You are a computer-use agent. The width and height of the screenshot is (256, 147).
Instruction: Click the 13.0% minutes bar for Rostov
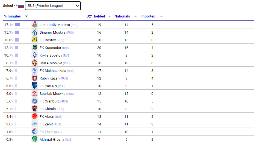(x=17, y=40)
